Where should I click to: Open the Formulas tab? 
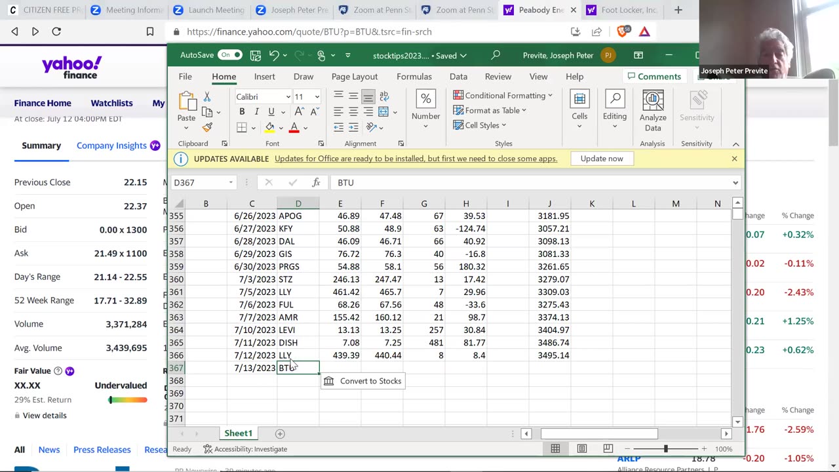414,77
